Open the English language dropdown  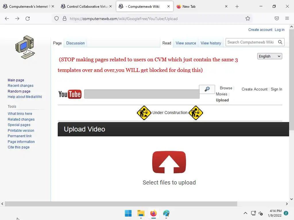pos(270,56)
